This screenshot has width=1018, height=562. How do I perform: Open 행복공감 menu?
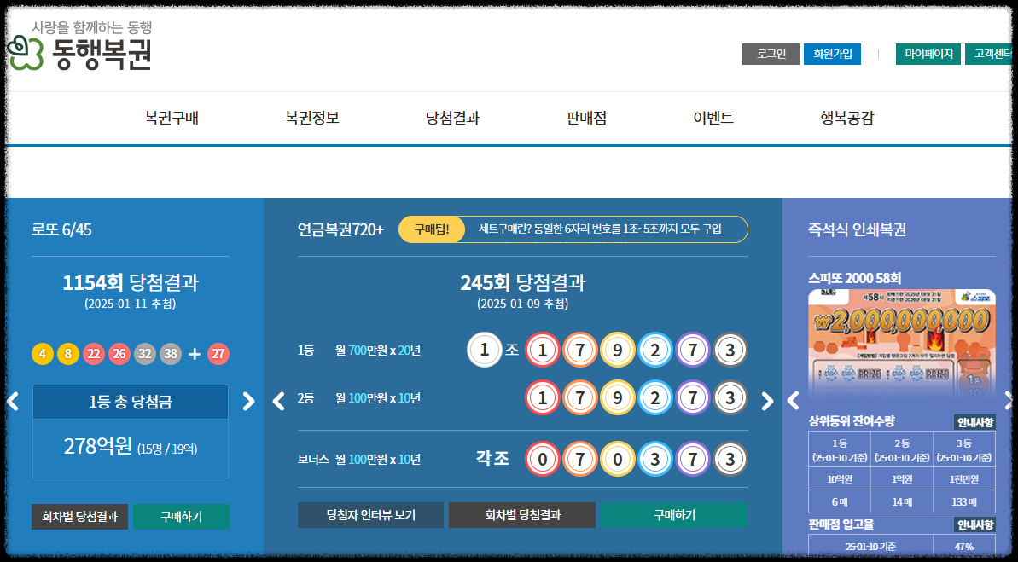(847, 118)
